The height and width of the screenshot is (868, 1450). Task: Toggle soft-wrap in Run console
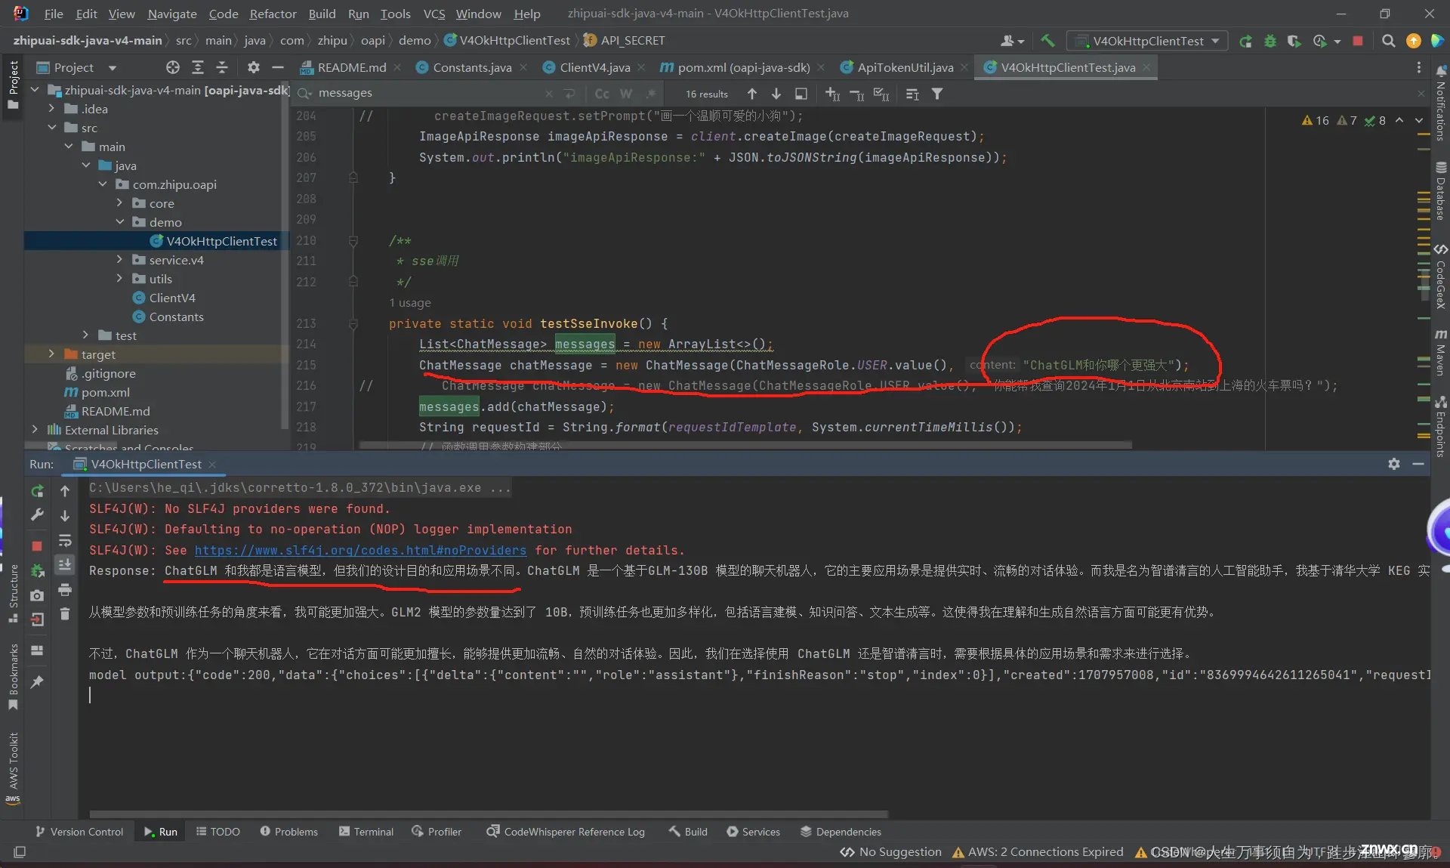65,540
